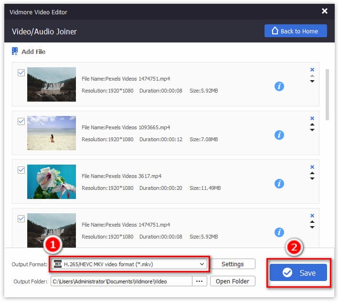Open info for Pexels Videos 3617.mp4
This screenshot has width=339, height=302.
pos(279,184)
